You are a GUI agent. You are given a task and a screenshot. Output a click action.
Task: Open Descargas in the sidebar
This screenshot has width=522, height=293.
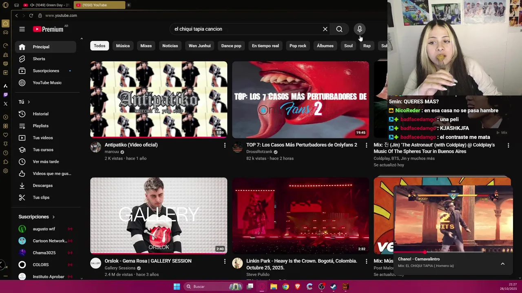tap(45, 186)
